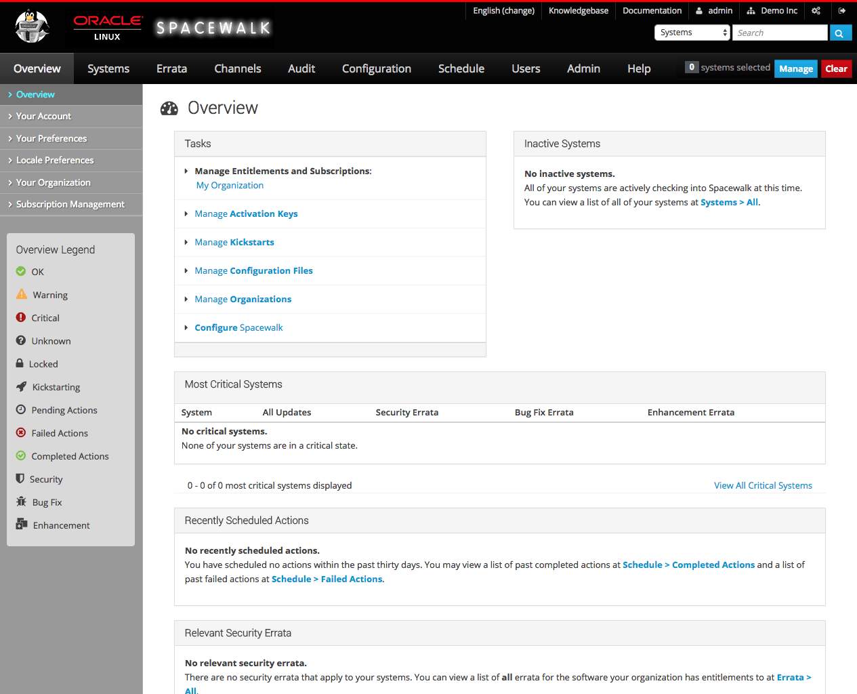Click the 0 systems selected counter badge
Viewport: 857px width, 694px height.
(692, 67)
